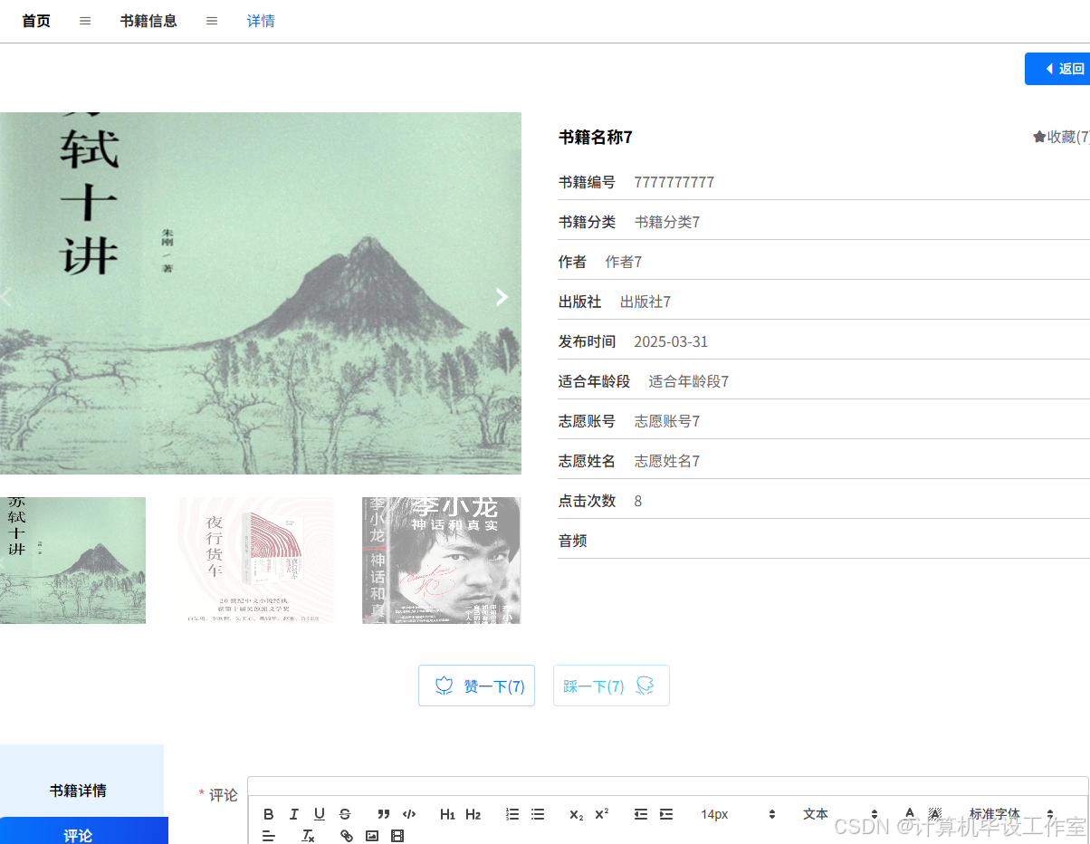Click the book code 7777777777

(x=674, y=182)
